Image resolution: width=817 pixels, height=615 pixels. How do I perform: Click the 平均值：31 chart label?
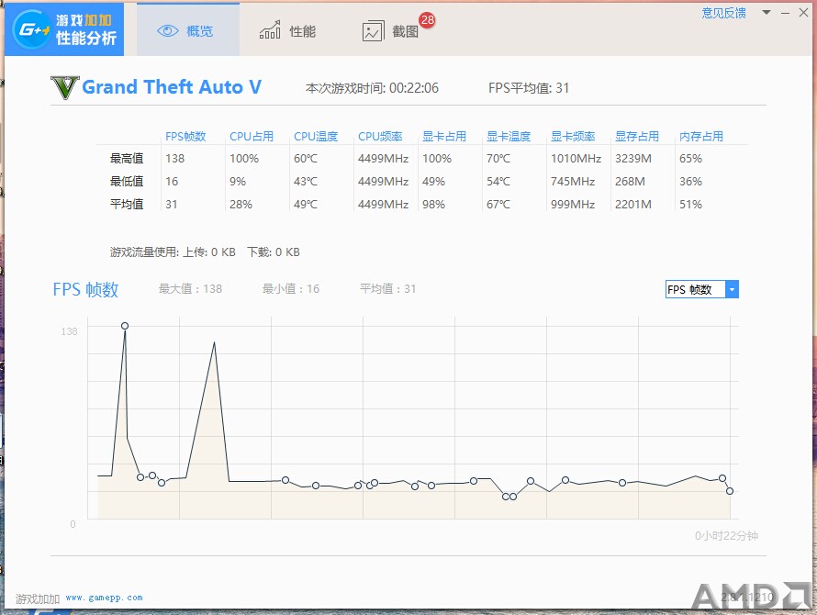click(x=387, y=289)
